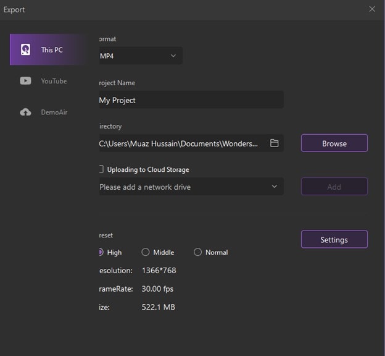Close the Export dialog
Image resolution: width=385 pixels, height=356 pixels.
pyautogui.click(x=372, y=9)
